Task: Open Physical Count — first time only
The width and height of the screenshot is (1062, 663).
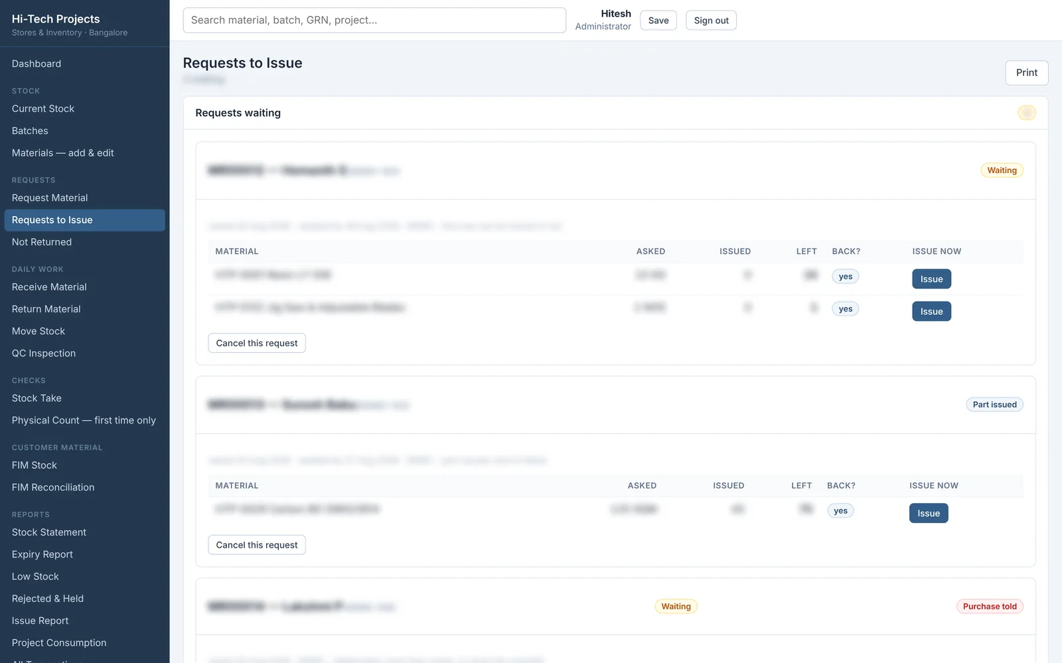Action: click(x=84, y=420)
